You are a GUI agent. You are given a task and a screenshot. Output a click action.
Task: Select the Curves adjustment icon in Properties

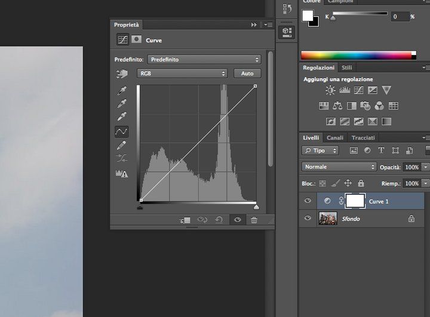coord(122,40)
